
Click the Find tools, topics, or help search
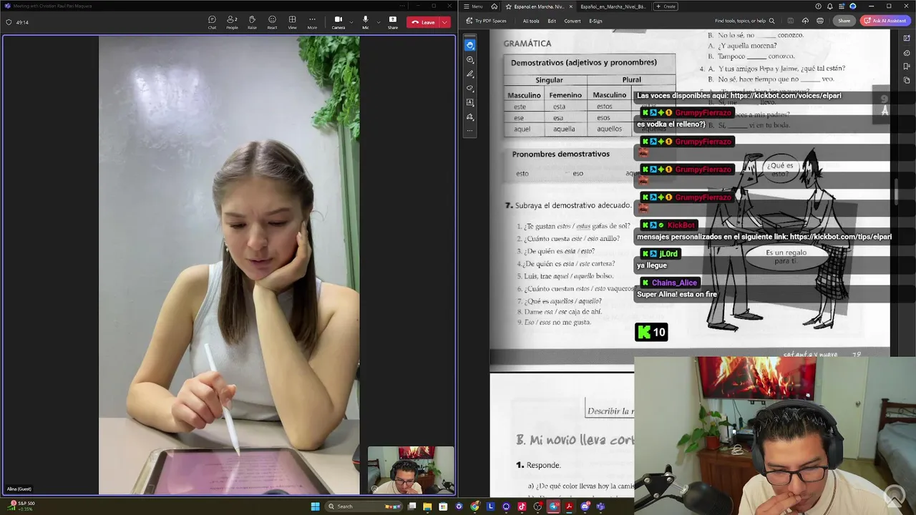(x=744, y=21)
